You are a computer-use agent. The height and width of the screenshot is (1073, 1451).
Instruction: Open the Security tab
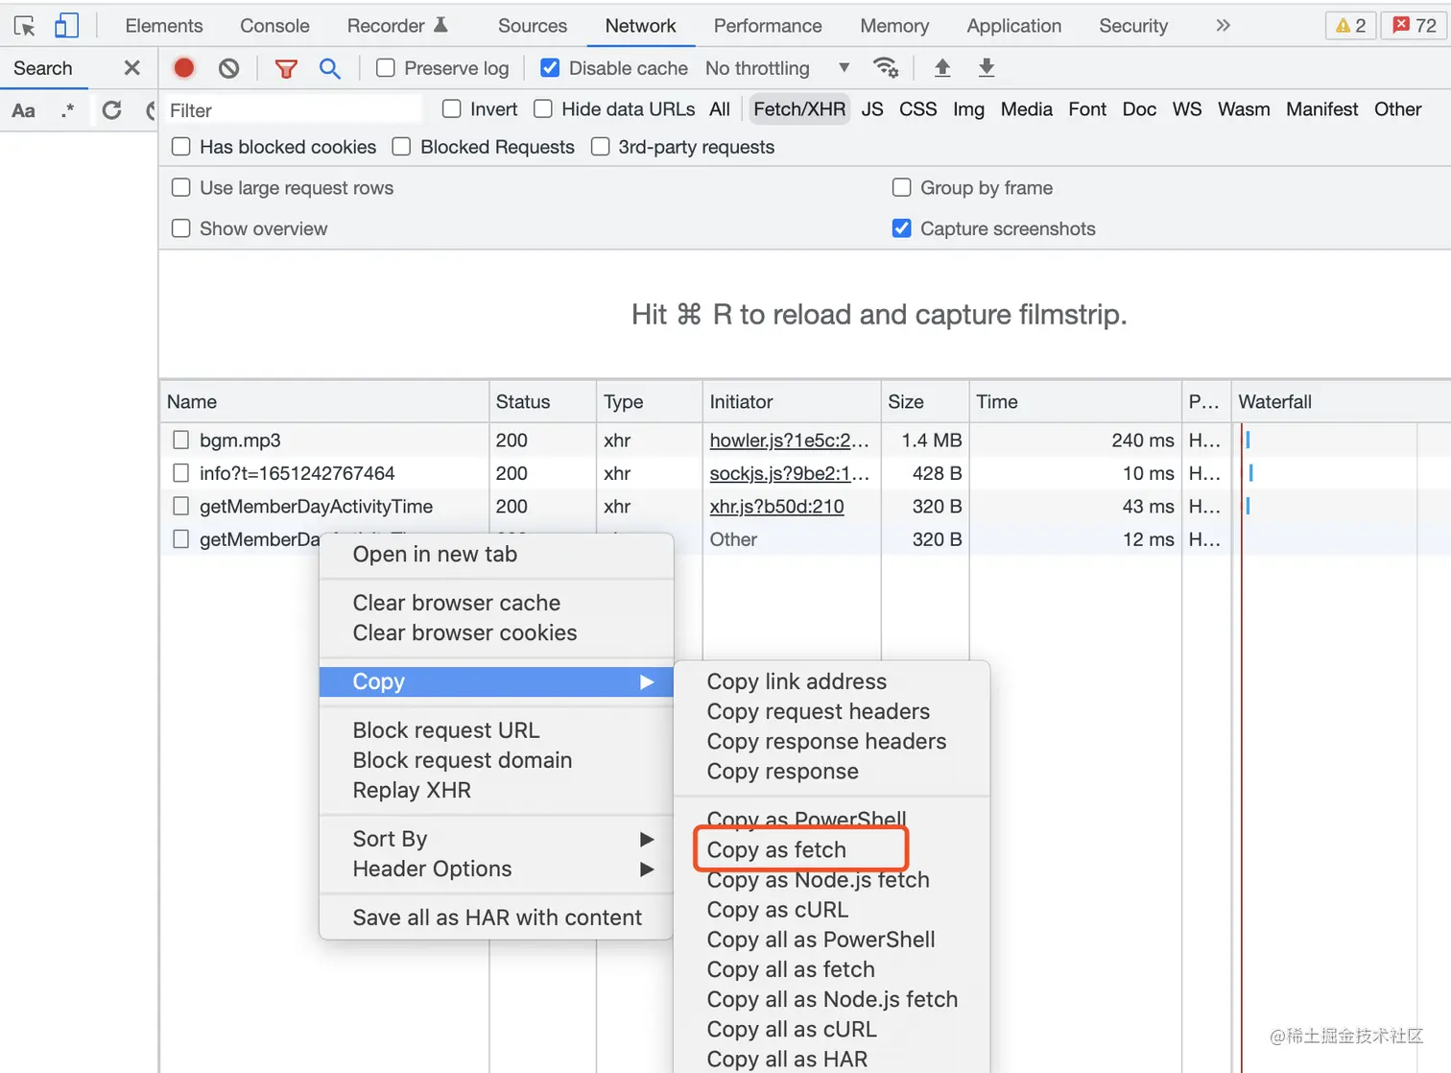(1133, 26)
